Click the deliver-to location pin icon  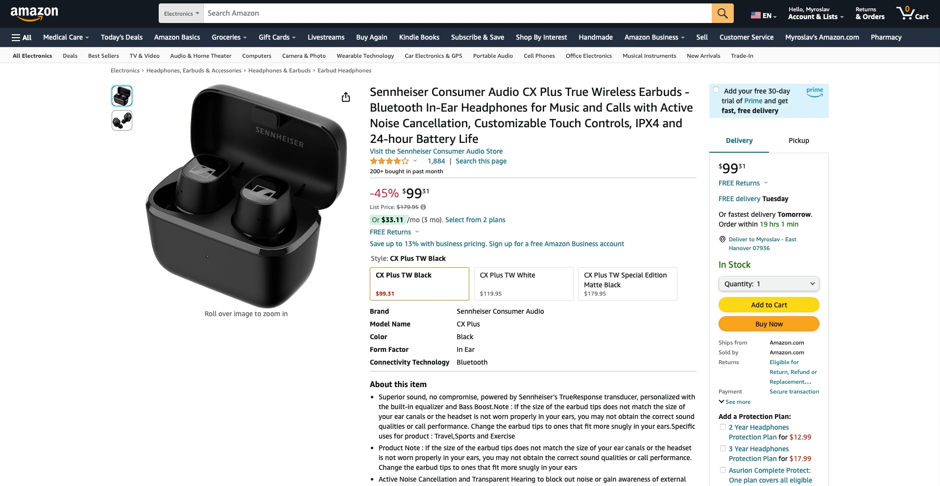tap(722, 239)
